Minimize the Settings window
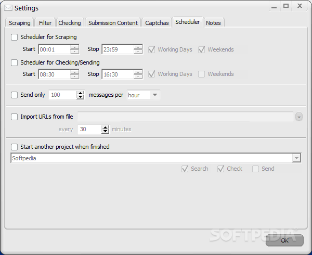 click(x=274, y=7)
